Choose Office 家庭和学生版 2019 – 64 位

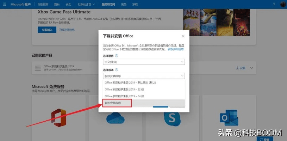click(144, 96)
